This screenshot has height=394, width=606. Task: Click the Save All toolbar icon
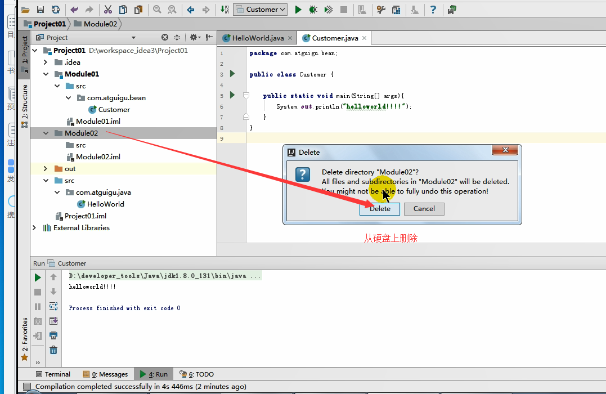click(x=40, y=10)
